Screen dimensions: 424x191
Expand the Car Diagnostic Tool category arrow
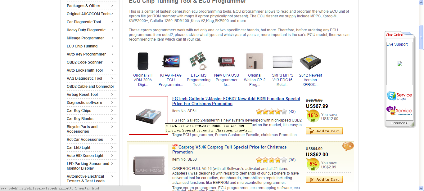point(112,22)
